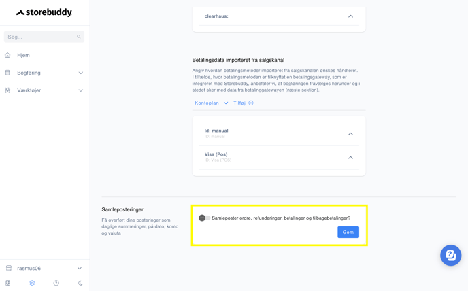Expand the Bogføring menu chevron

pyautogui.click(x=80, y=73)
